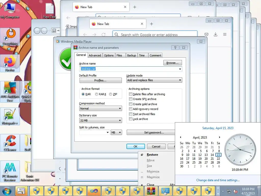Select the RAR4 archive format
The height and width of the screenshot is (196, 261).
[x=100, y=94]
